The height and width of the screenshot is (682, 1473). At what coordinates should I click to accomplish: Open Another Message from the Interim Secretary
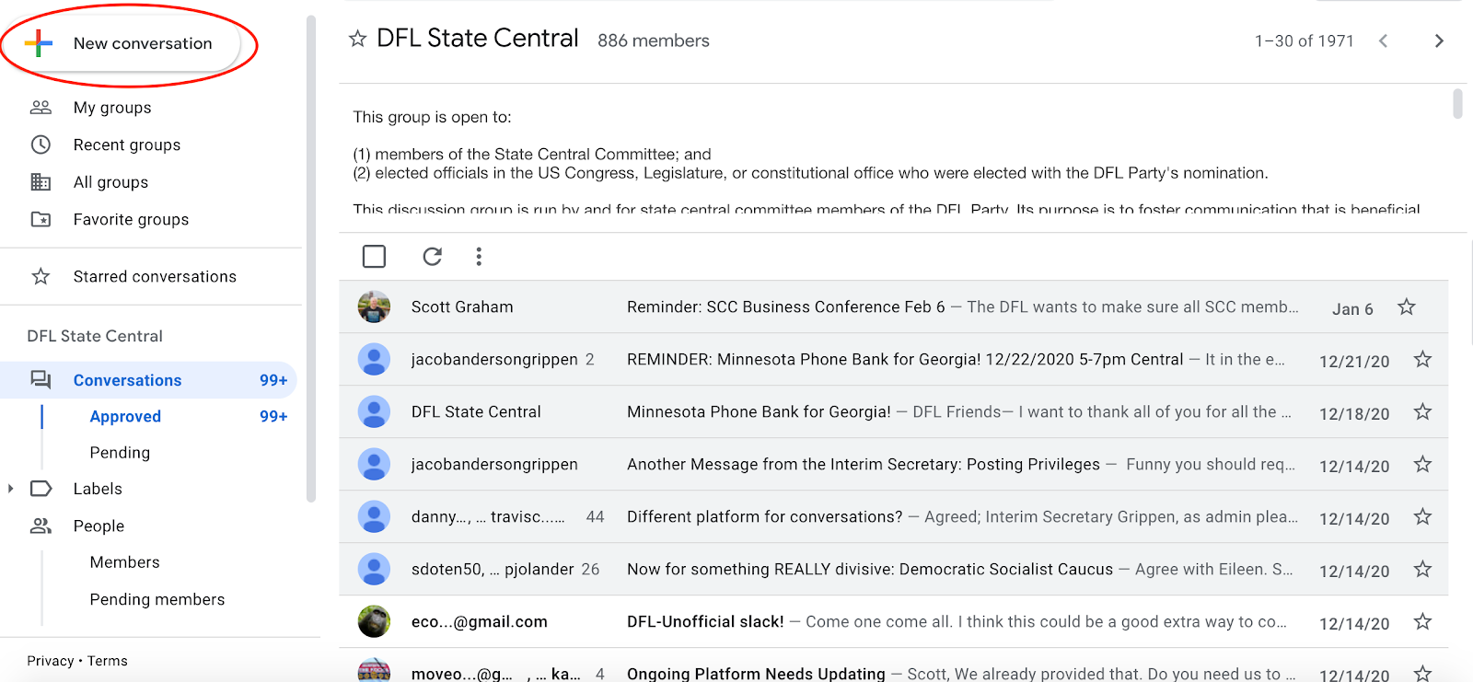tap(863, 464)
